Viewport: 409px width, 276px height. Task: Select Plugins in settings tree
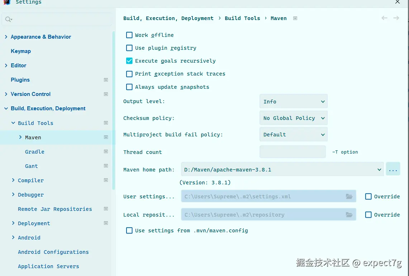point(20,80)
